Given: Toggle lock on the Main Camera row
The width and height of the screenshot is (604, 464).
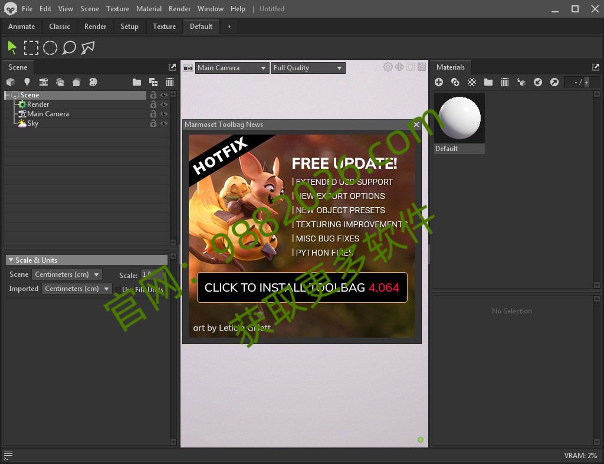Looking at the screenshot, I should 153,114.
